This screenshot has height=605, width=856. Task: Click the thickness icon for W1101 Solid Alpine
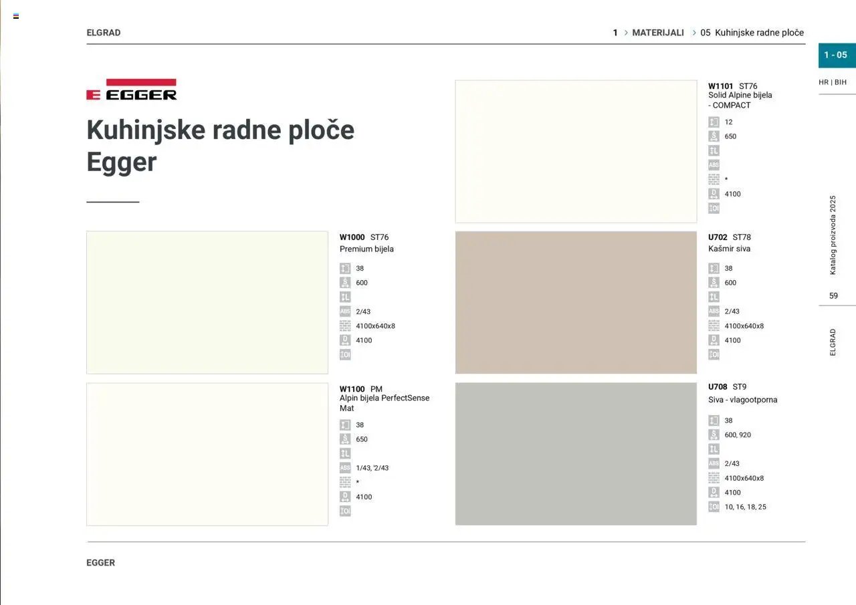tap(714, 122)
